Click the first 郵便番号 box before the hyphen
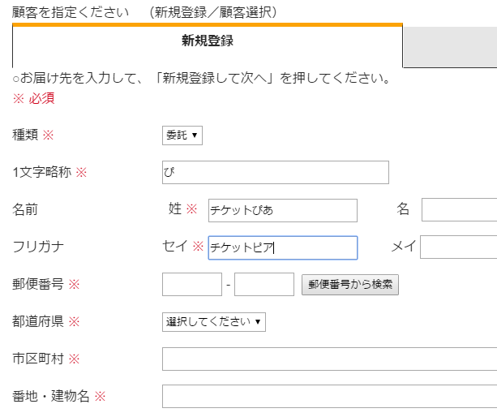 pyautogui.click(x=192, y=285)
